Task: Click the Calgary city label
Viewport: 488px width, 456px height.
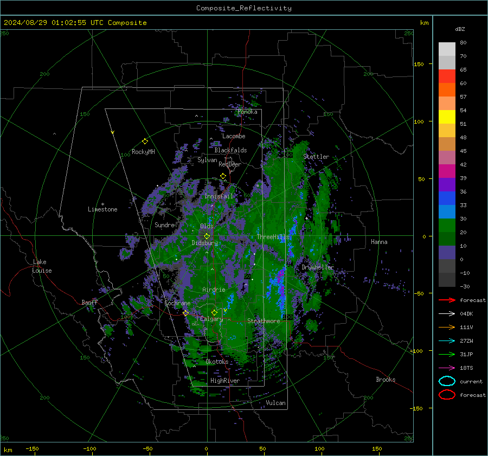Action: 211,319
